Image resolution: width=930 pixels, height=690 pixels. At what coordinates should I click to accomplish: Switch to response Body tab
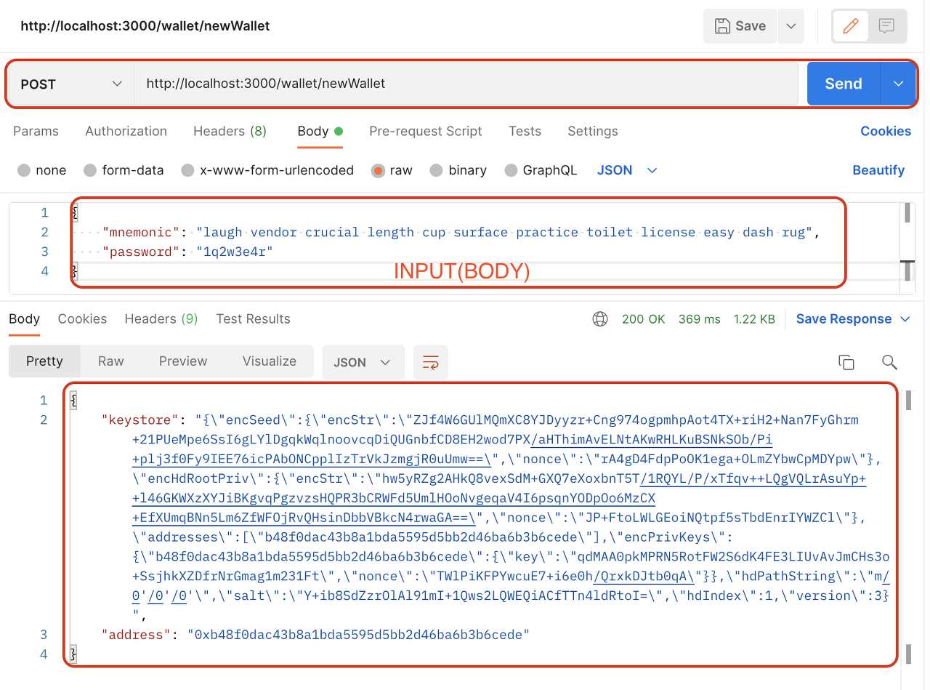click(x=24, y=319)
